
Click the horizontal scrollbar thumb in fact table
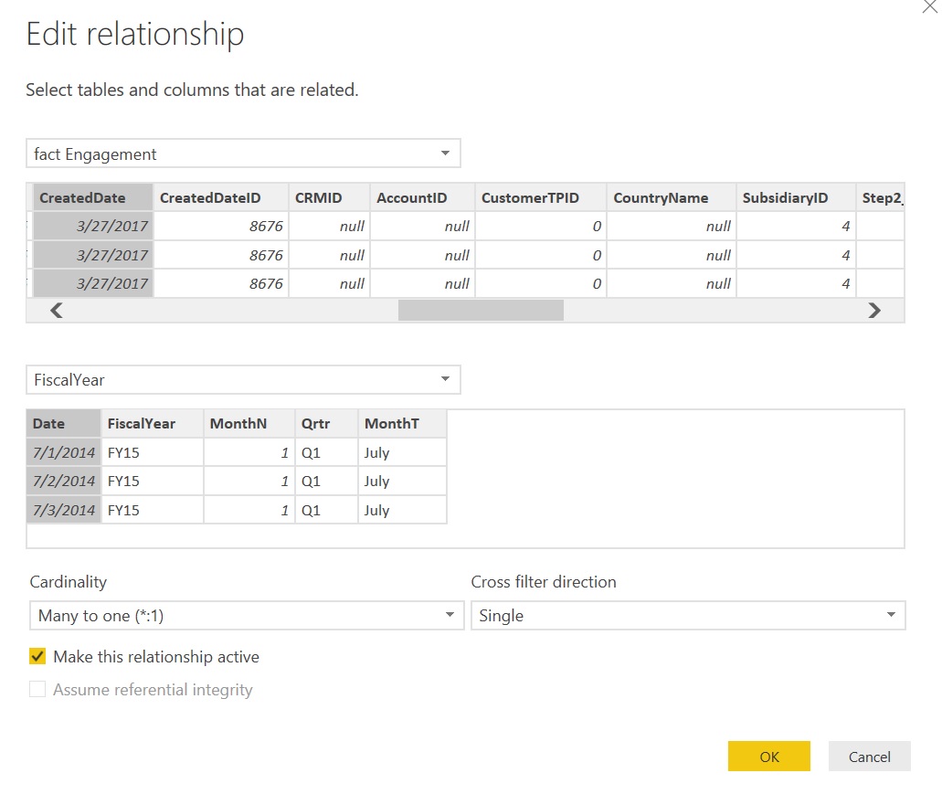tap(481, 311)
